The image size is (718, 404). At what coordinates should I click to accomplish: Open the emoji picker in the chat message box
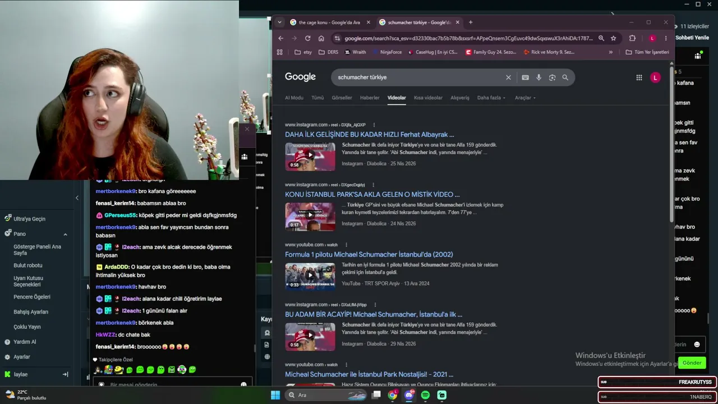(243, 384)
